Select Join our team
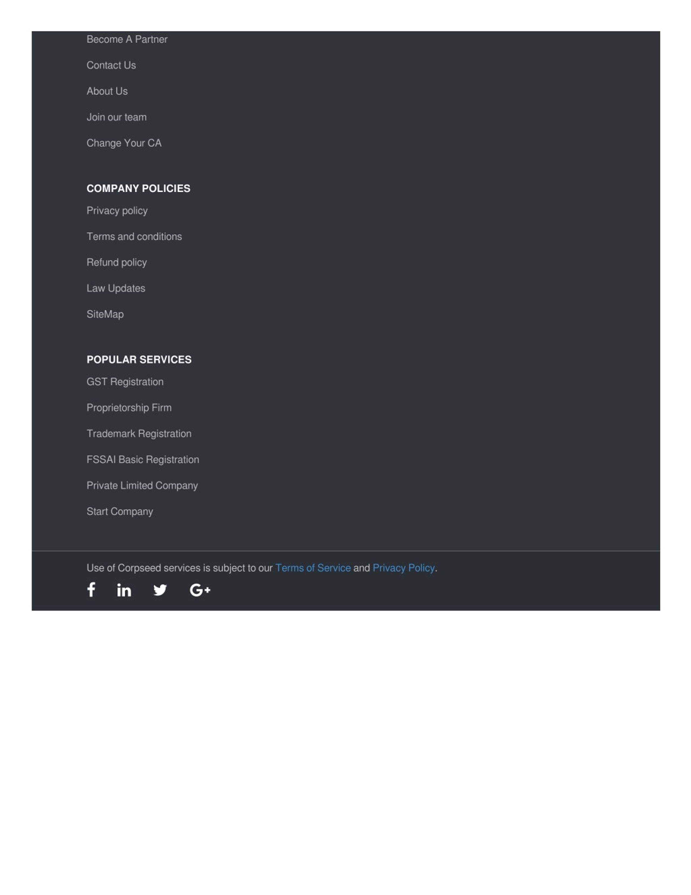This screenshot has height=895, width=691. pyautogui.click(x=117, y=117)
